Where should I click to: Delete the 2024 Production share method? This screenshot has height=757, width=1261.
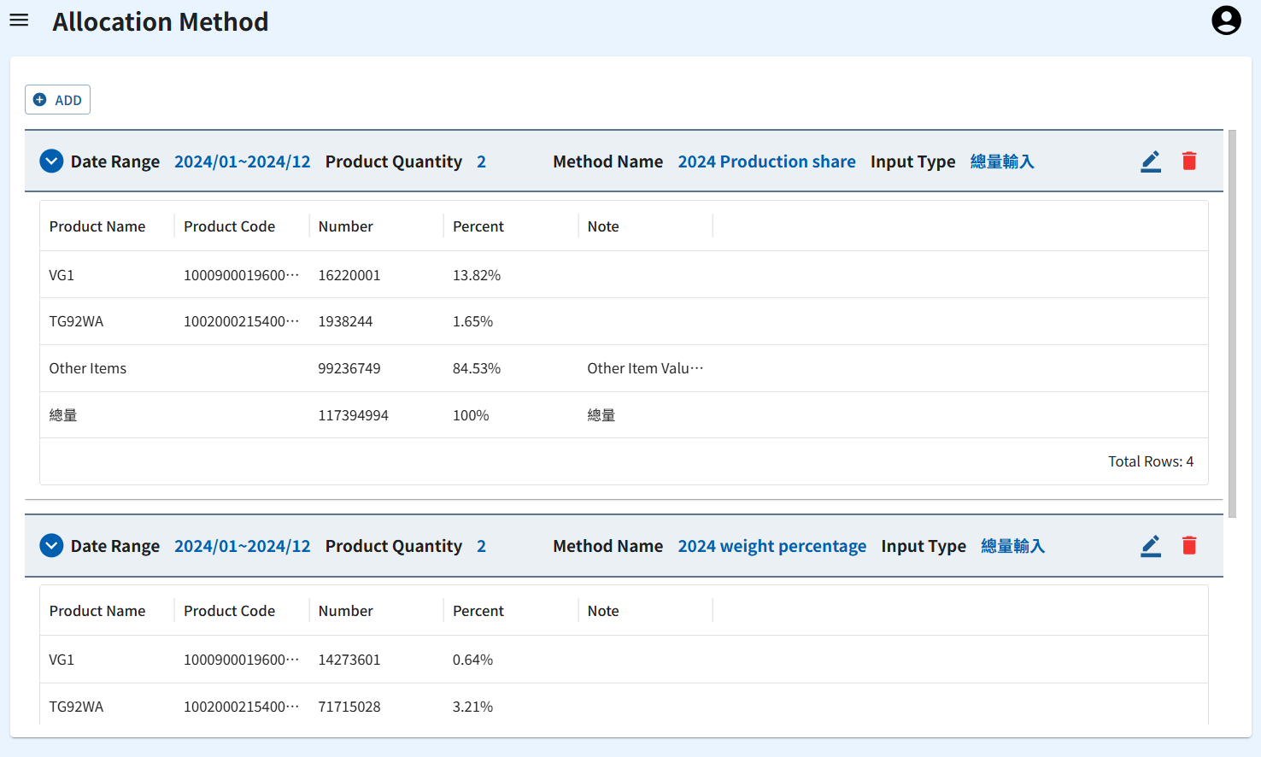1189,161
